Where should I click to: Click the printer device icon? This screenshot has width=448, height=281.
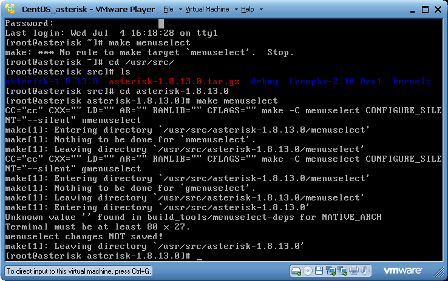(355, 270)
